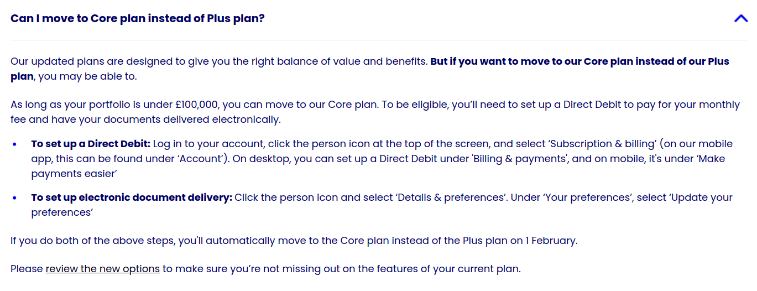Image resolution: width=757 pixels, height=291 pixels.
Task: Click the first bullet point dot
Action: 16,144
